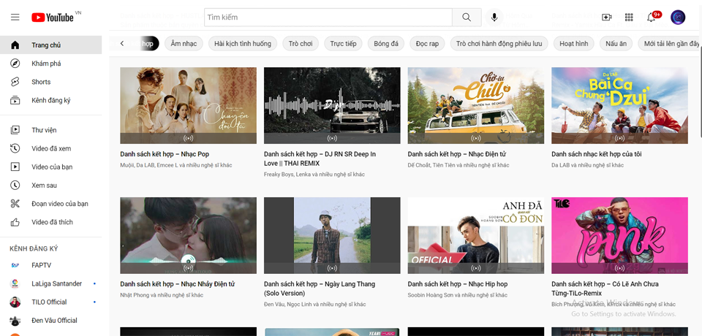Screen dimensions: 702x336
Task: Open the notifications bell
Action: coord(652,18)
